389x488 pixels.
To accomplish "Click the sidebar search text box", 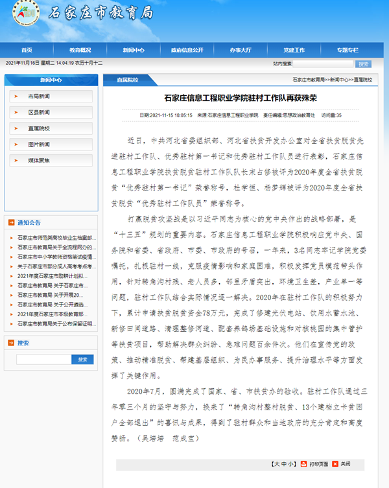I will pyautogui.click(x=43, y=359).
